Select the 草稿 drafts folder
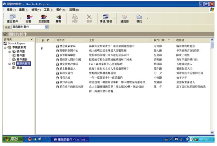This screenshot has width=217, height=146. (x=19, y=68)
